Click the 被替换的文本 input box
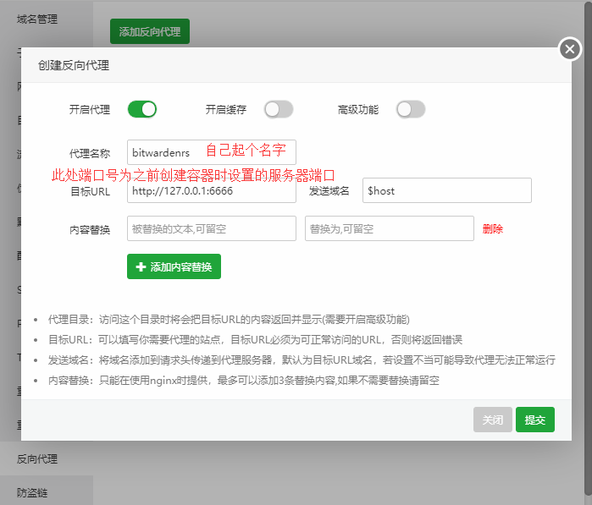Image resolution: width=592 pixels, height=505 pixels. [212, 228]
